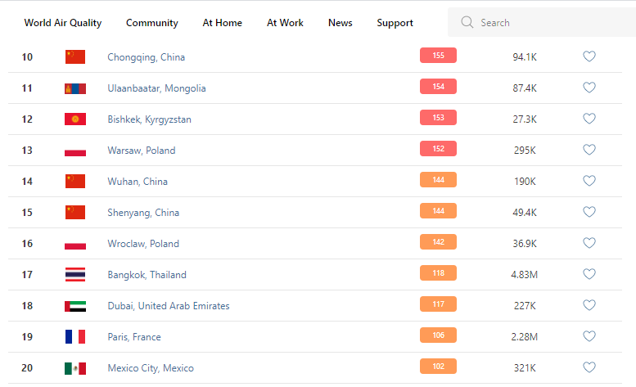This screenshot has height=387, width=636.
Task: Click the United Arab Emirates flag
Action: point(75,306)
